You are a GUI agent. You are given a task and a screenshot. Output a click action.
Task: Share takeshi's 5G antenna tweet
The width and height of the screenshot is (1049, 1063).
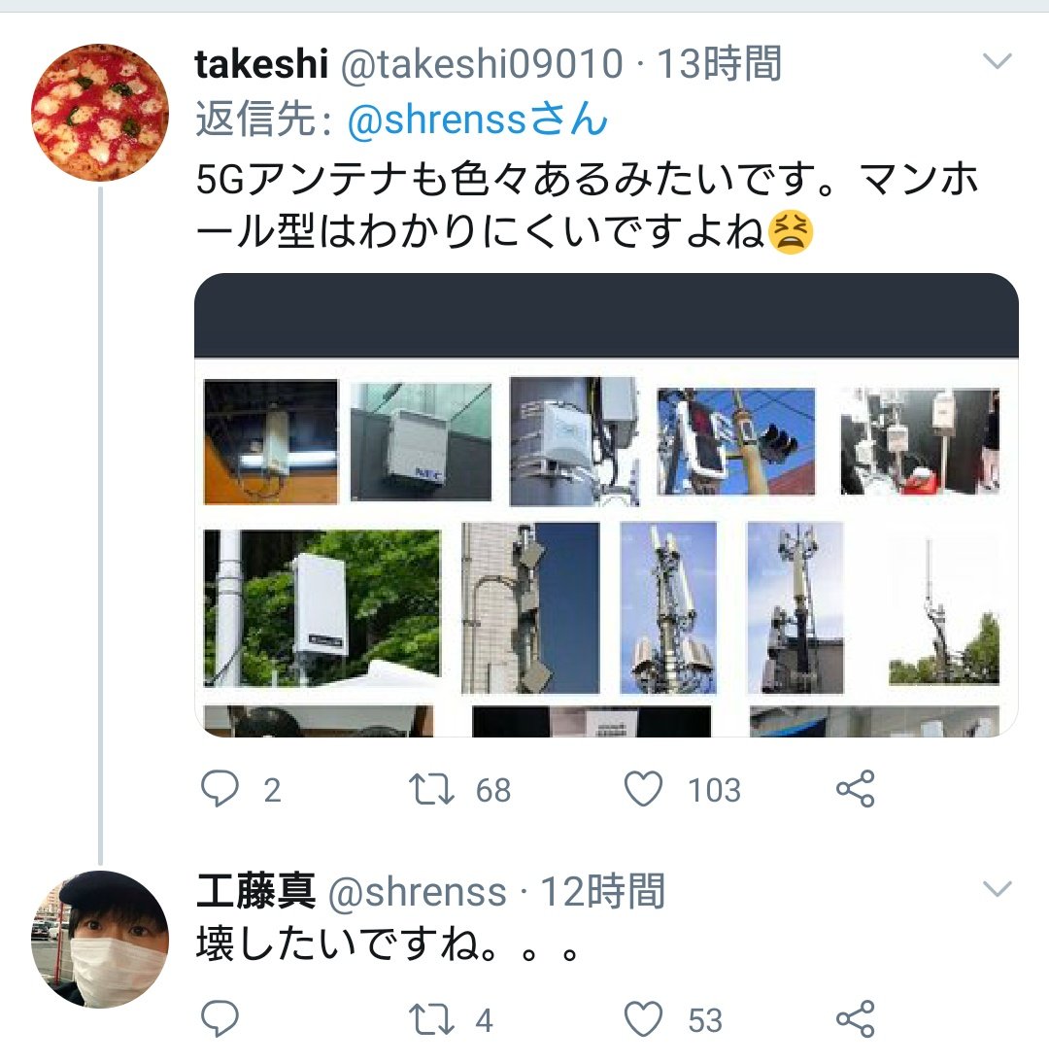pos(855,789)
